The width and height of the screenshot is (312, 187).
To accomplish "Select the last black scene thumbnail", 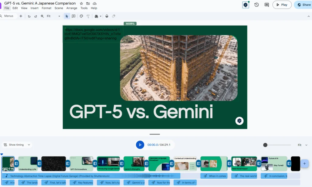I will [x=296, y=164].
